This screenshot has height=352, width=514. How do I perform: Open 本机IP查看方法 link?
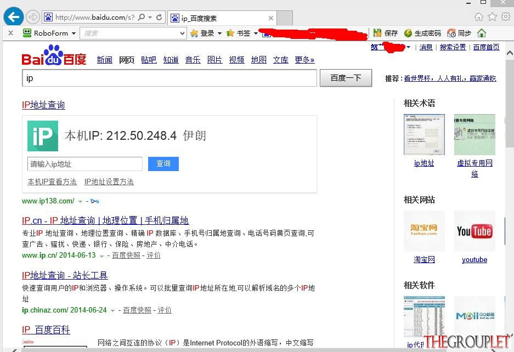52,181
